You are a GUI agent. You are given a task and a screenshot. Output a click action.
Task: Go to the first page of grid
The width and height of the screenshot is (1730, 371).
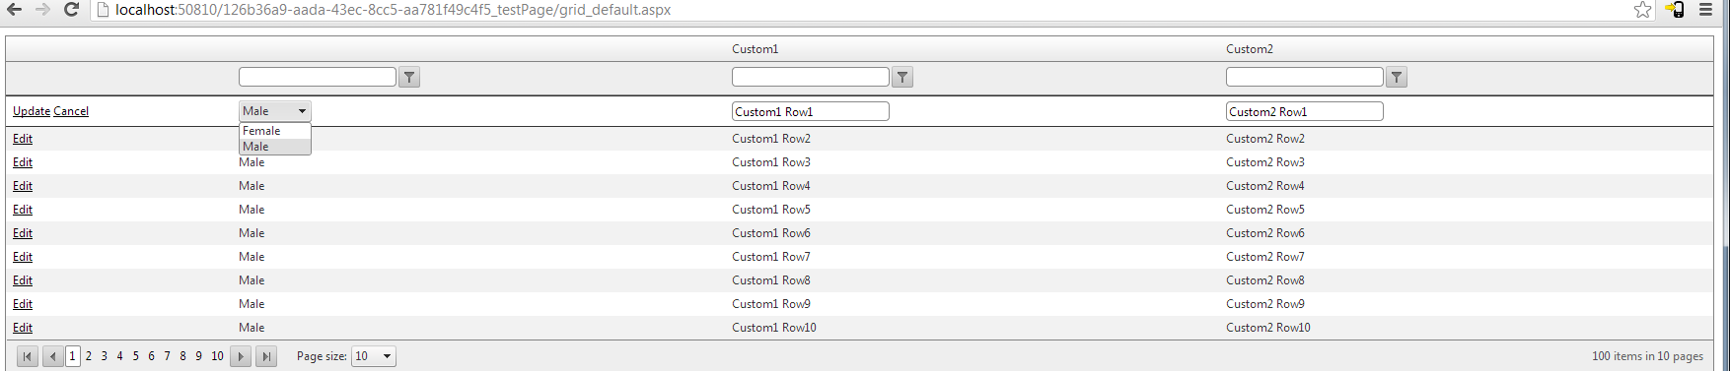[x=28, y=356]
